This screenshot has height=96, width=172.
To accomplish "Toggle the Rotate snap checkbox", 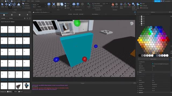I will [x=32, y=5].
